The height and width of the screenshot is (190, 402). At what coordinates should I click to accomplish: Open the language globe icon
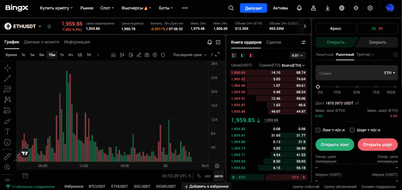tap(342, 8)
